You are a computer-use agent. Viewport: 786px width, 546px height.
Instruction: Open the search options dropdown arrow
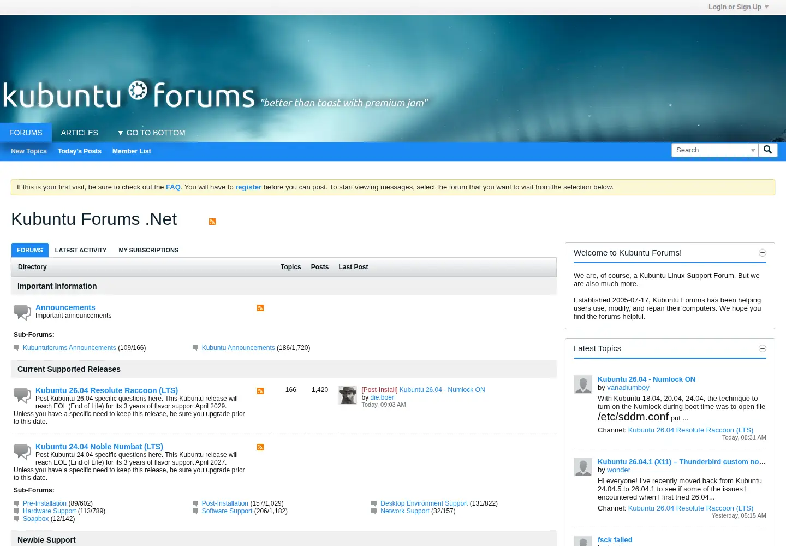click(x=753, y=150)
